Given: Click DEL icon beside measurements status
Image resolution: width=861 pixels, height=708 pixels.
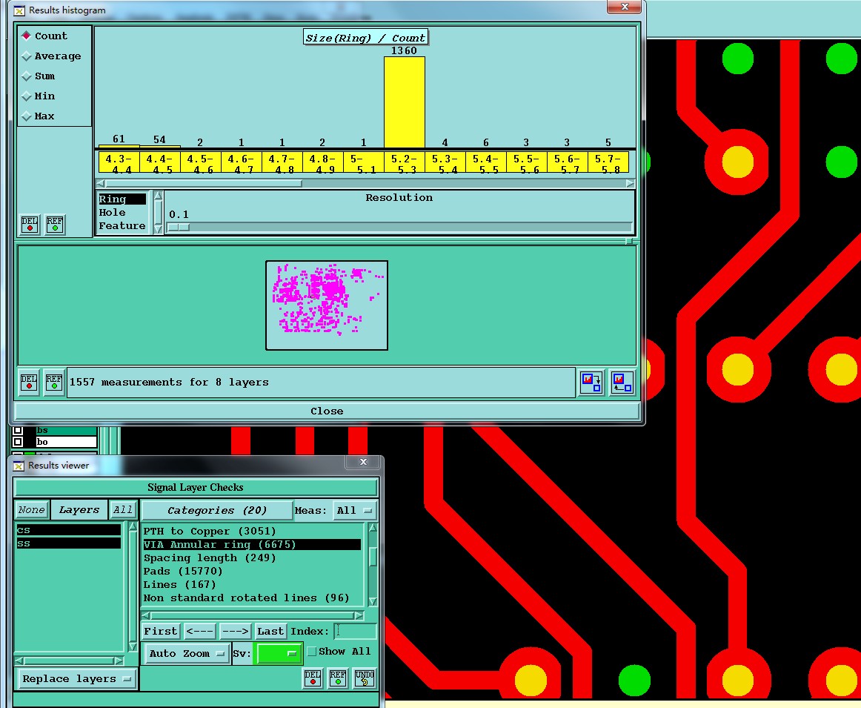Looking at the screenshot, I should (29, 382).
